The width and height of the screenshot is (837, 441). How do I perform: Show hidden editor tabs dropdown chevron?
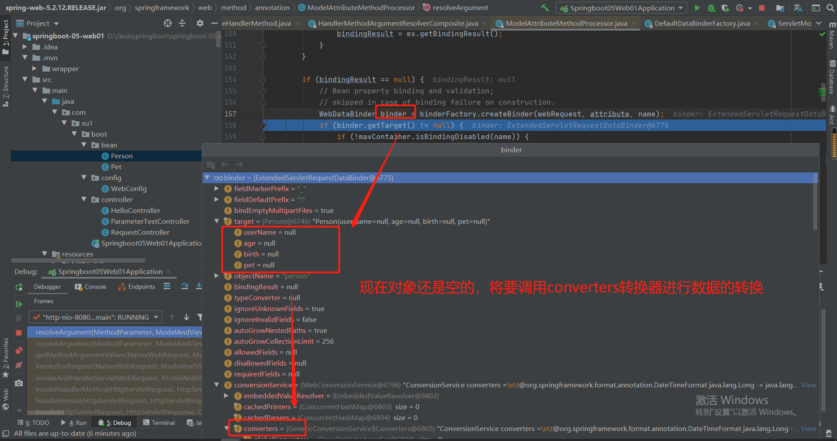pos(819,23)
